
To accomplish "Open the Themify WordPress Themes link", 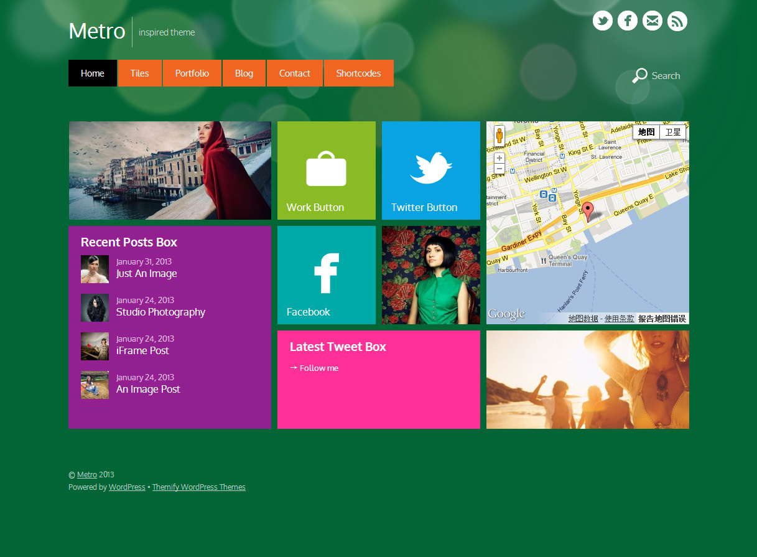I will [x=199, y=487].
